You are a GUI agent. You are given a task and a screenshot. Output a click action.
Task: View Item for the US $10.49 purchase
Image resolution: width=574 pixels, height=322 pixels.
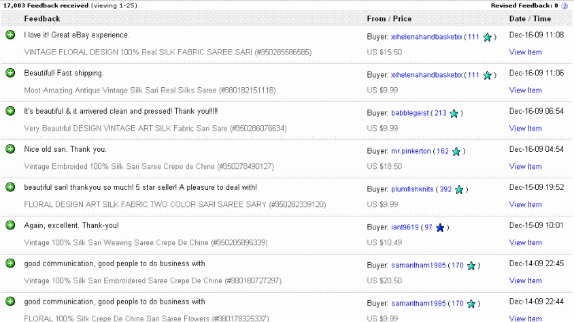coord(525,243)
